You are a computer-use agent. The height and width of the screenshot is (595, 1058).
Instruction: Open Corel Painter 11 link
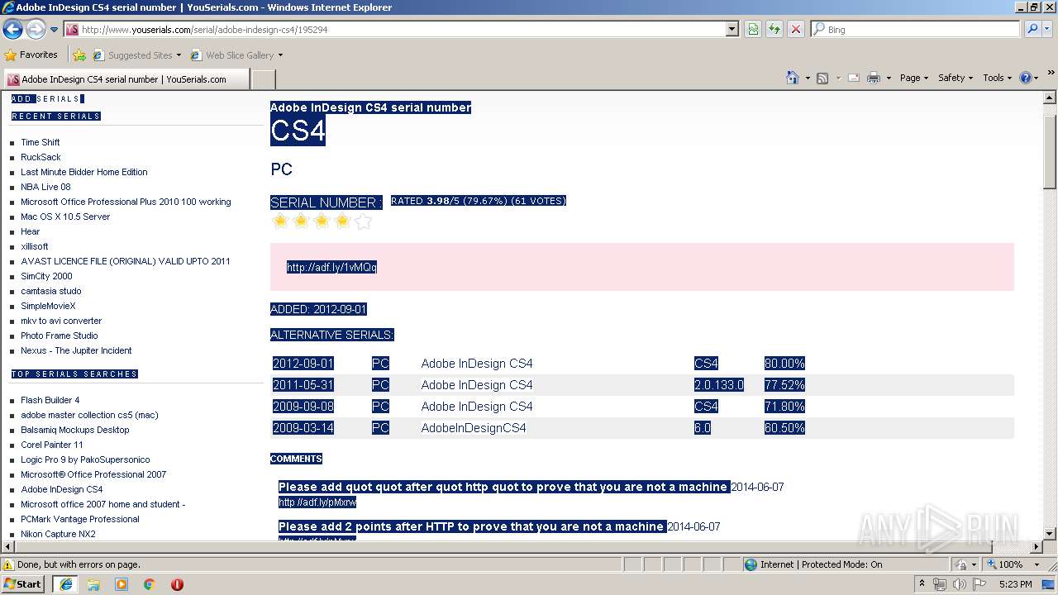[x=52, y=445]
